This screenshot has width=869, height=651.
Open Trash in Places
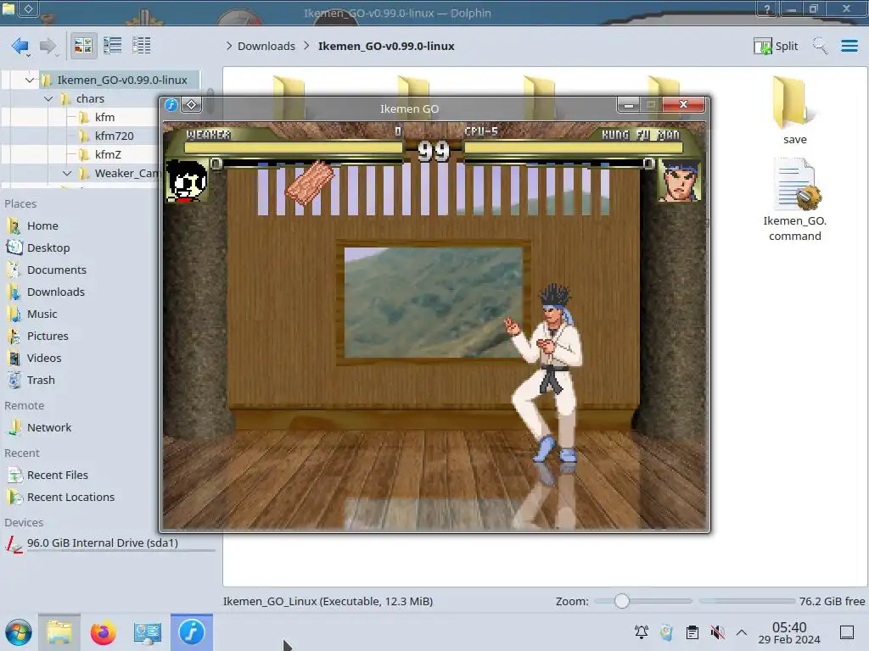(41, 381)
